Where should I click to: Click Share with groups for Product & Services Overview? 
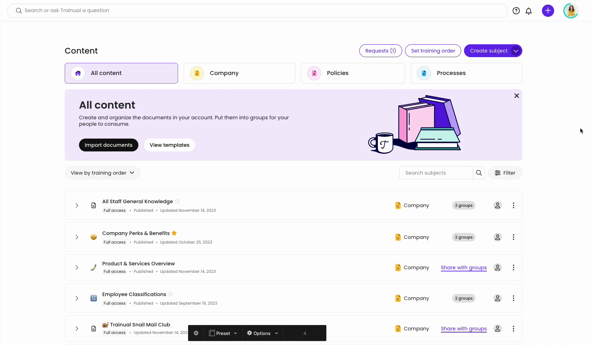[464, 267]
